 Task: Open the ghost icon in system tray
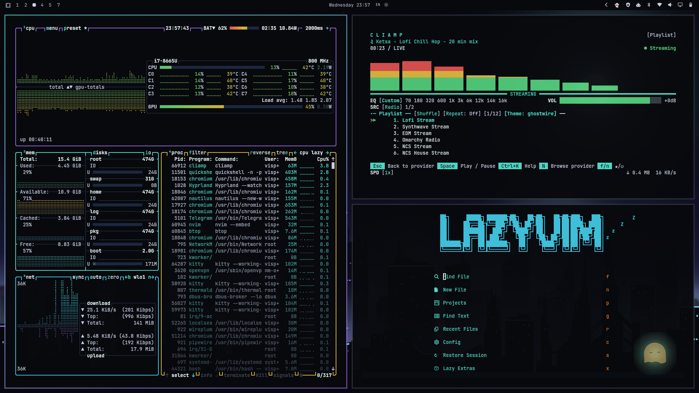pyautogui.click(x=617, y=5)
